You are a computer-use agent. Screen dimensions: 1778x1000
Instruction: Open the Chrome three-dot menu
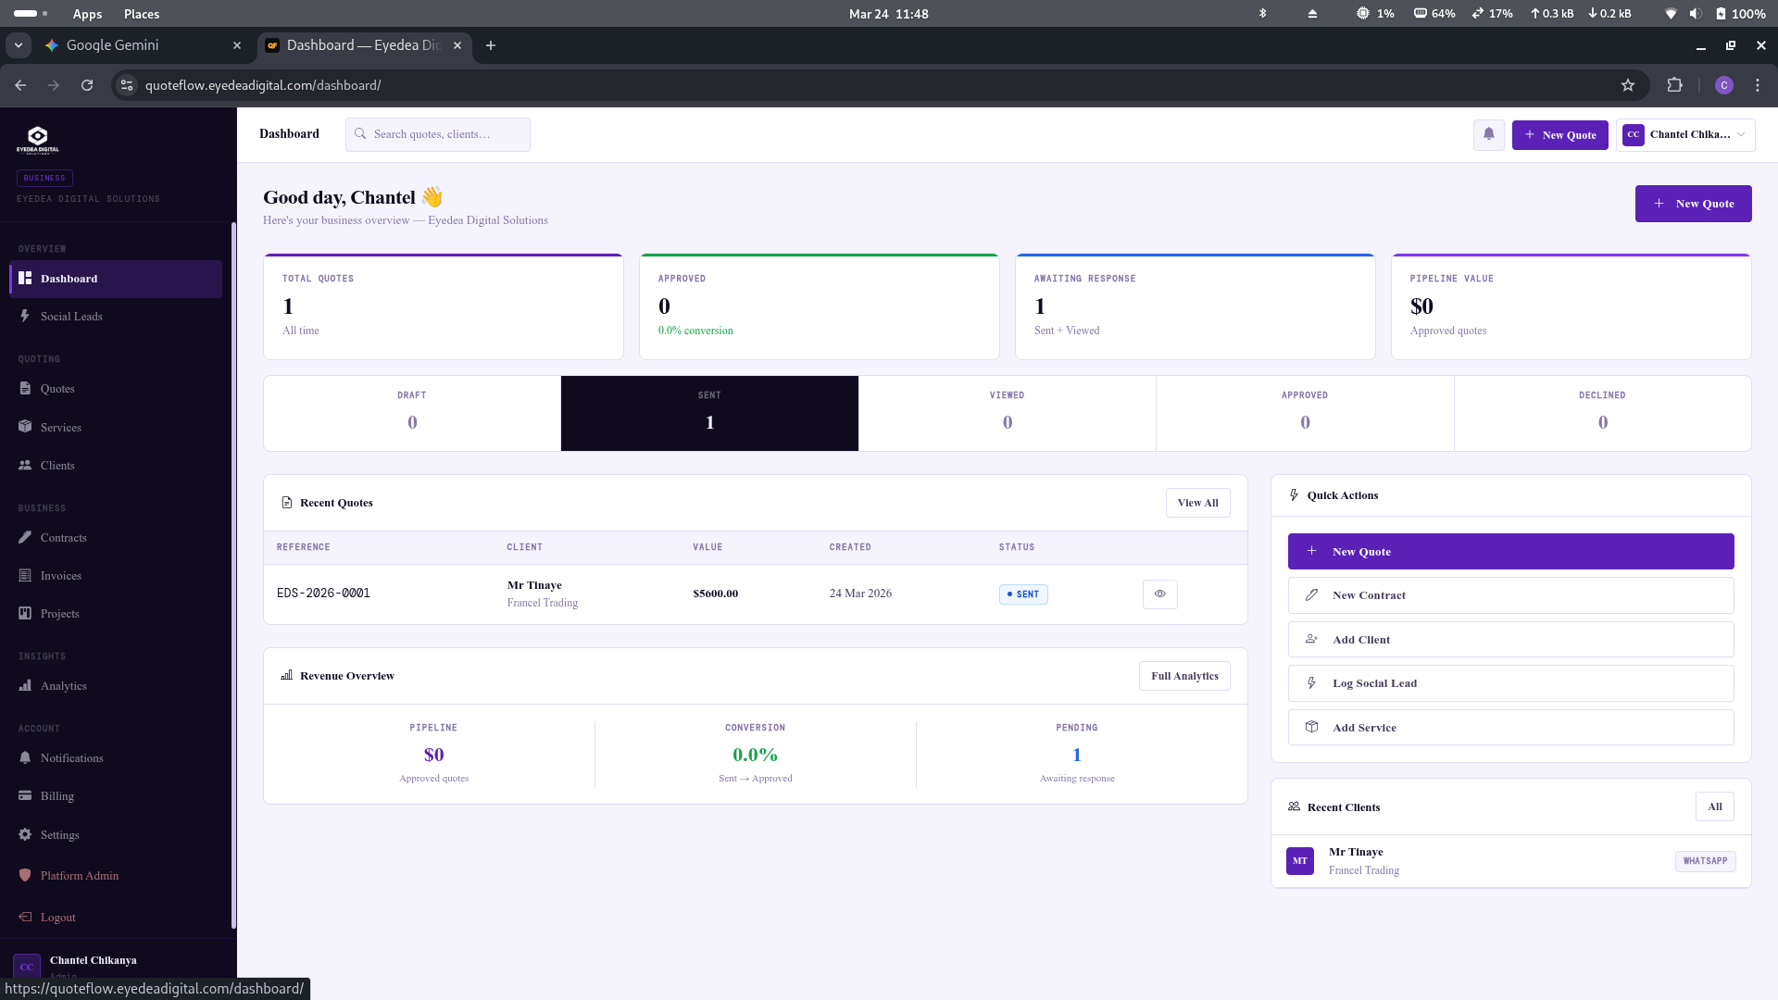(x=1758, y=85)
